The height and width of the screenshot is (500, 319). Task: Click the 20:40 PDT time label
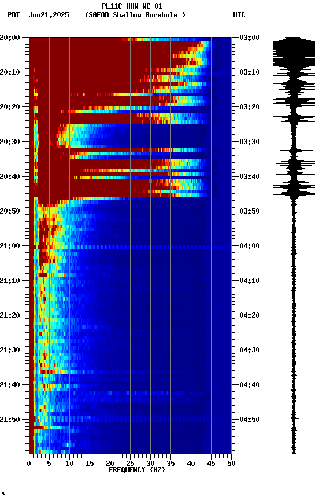coord(10,177)
